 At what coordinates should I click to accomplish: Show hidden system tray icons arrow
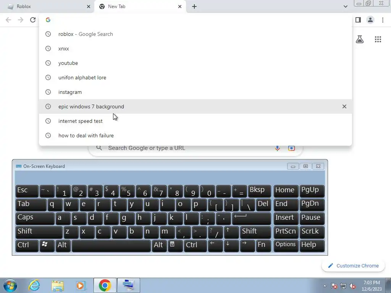pyautogui.click(x=325, y=286)
